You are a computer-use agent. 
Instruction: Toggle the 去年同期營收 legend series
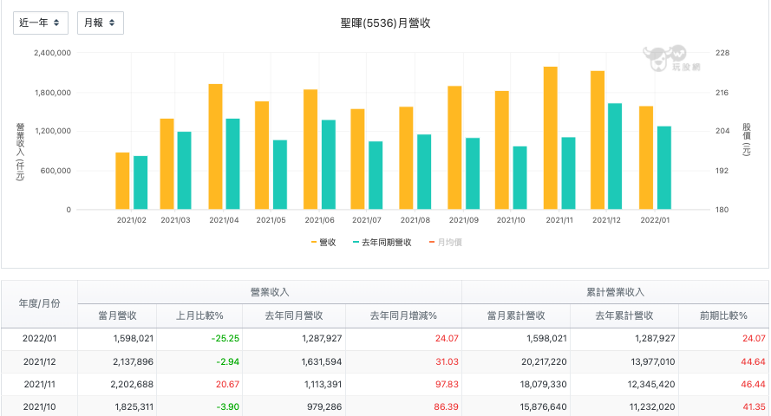pos(382,242)
